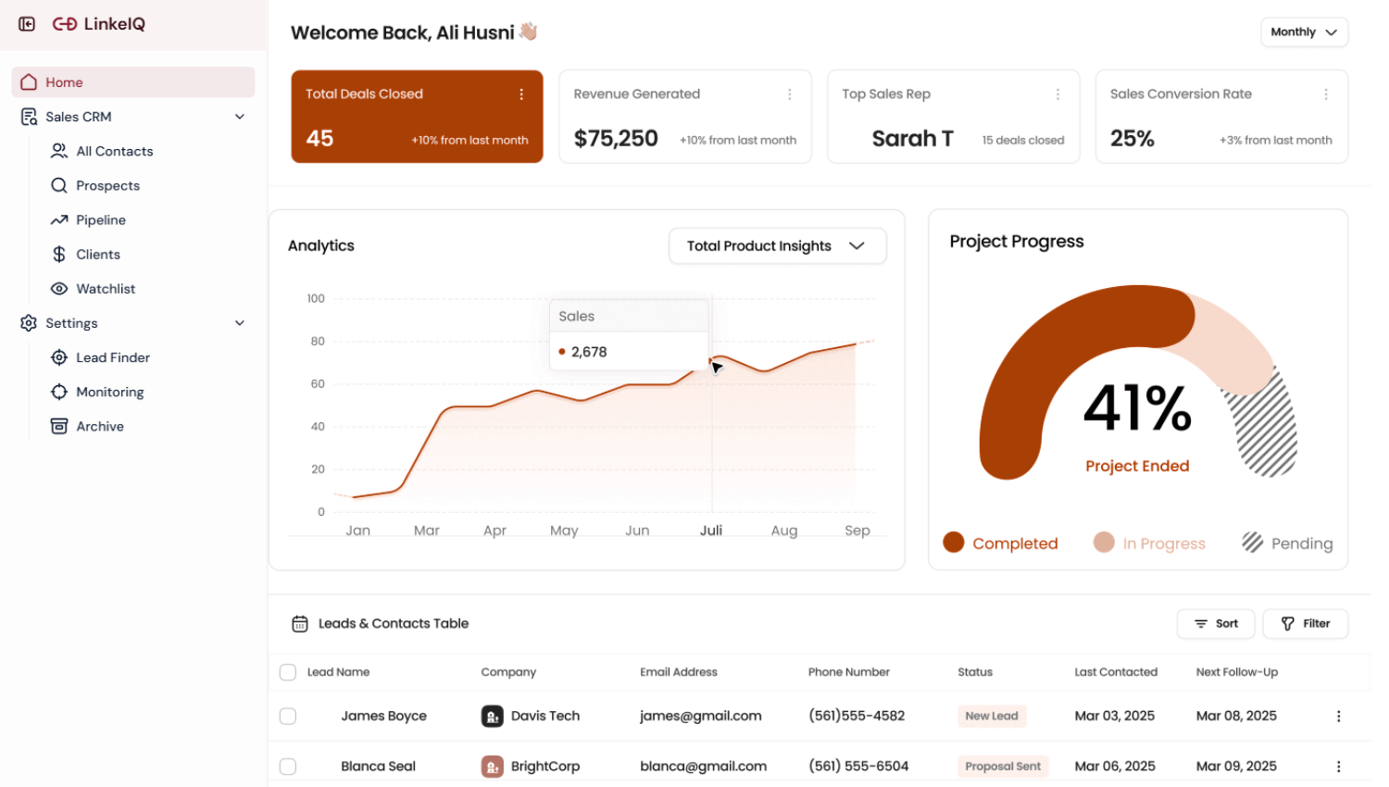Click the sidebar collapse icon beside LinkeIQ

(x=27, y=24)
